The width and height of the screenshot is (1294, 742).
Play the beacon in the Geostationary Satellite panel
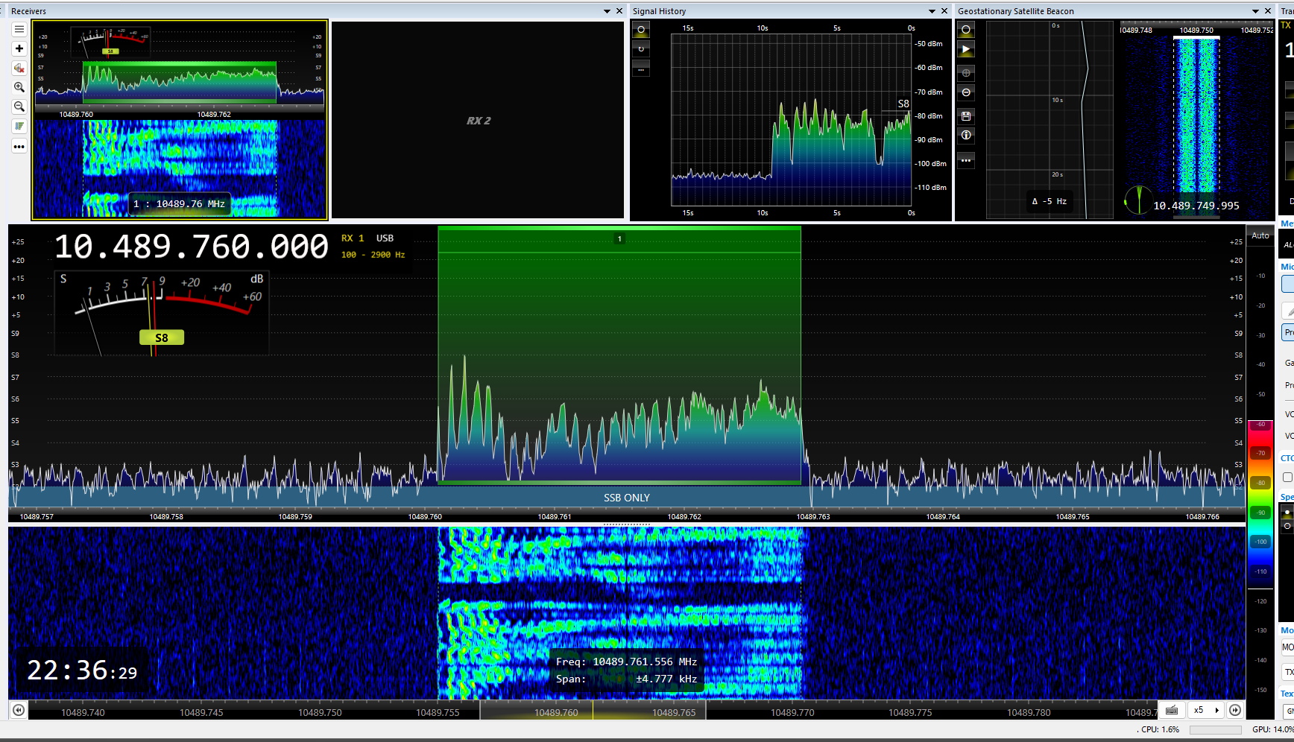(966, 49)
